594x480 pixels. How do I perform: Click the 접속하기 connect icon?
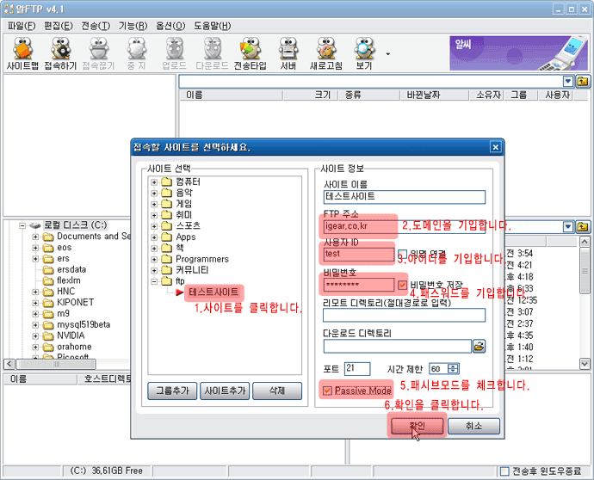click(61, 53)
